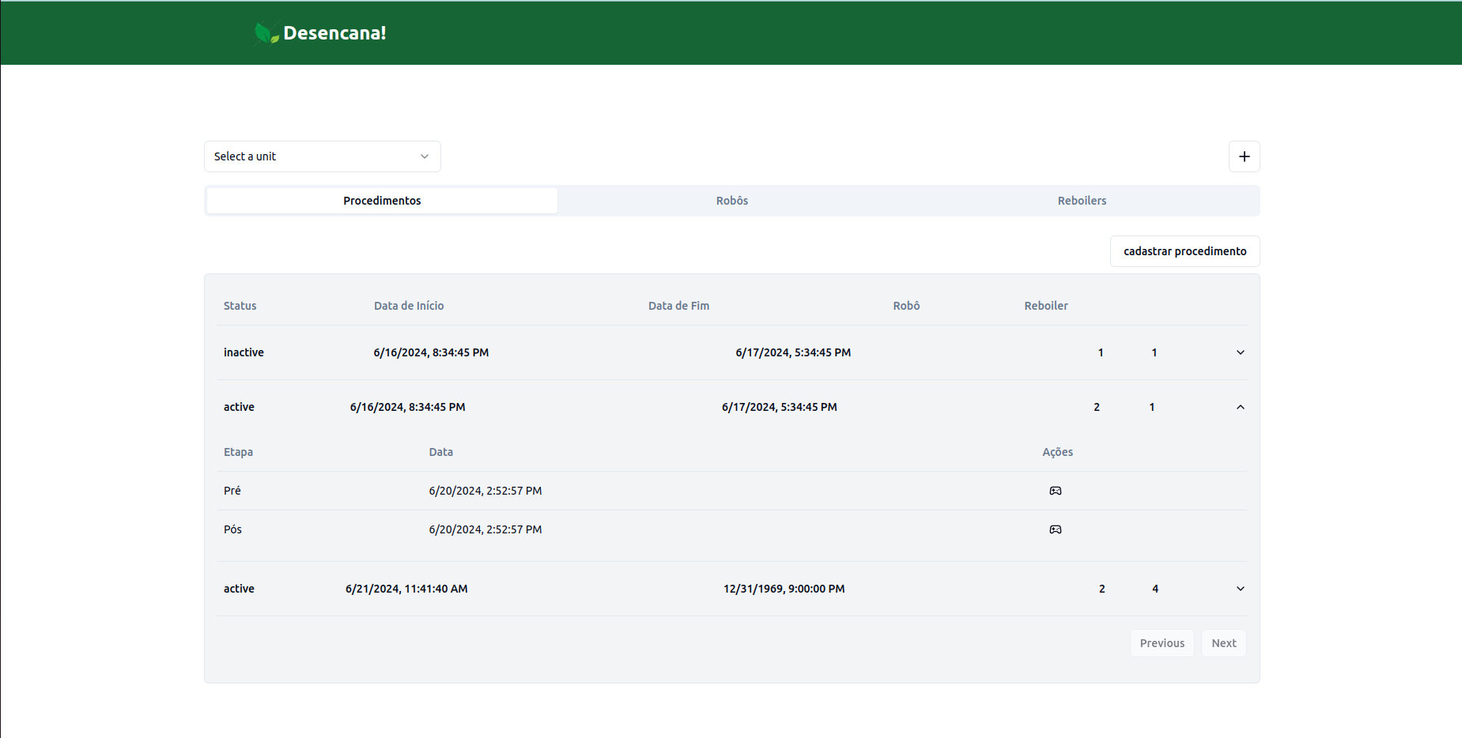Viewport: 1462px width, 738px height.
Task: Click the Reboiler column header
Action: [1046, 306]
